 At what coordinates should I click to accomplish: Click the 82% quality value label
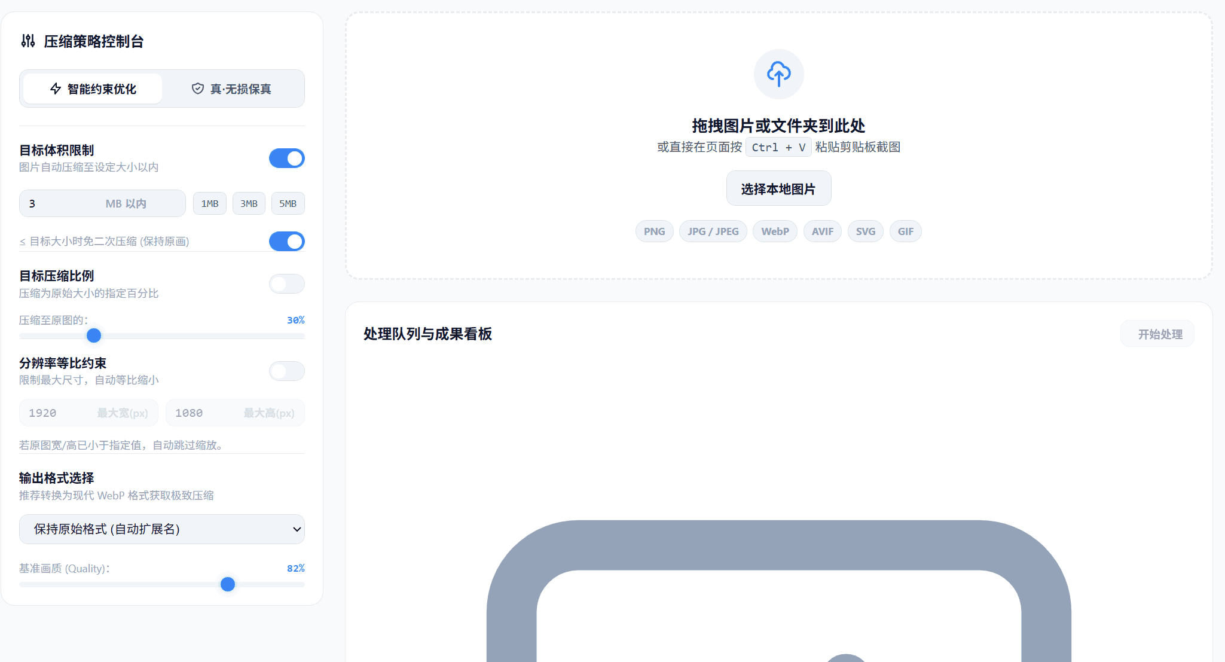[295, 568]
